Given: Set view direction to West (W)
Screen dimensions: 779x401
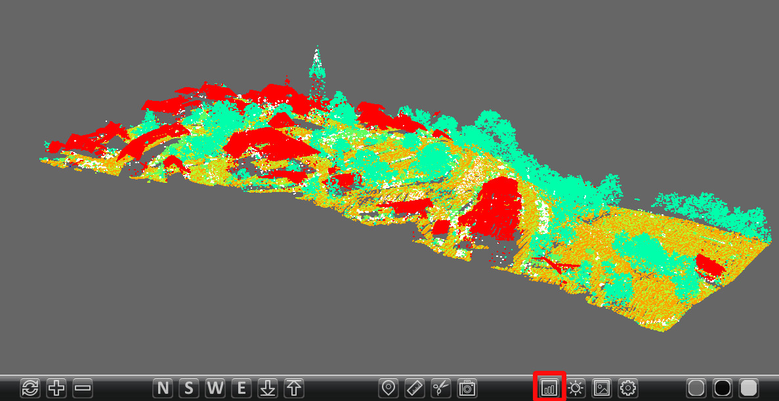Looking at the screenshot, I should 215,388.
